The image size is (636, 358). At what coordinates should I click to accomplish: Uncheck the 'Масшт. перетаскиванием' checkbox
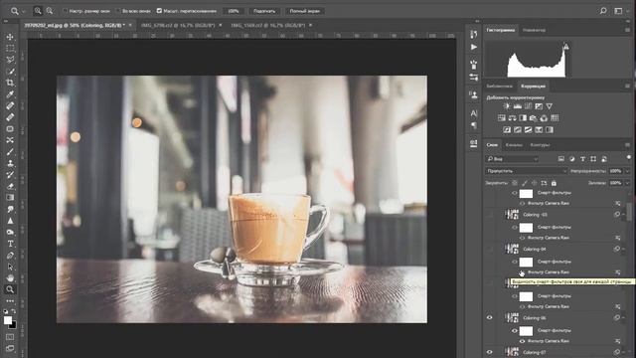(159, 11)
